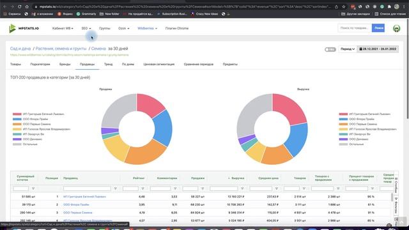Open date range picker 28.12.2021 - 26.01.2022

pyautogui.click(x=378, y=49)
